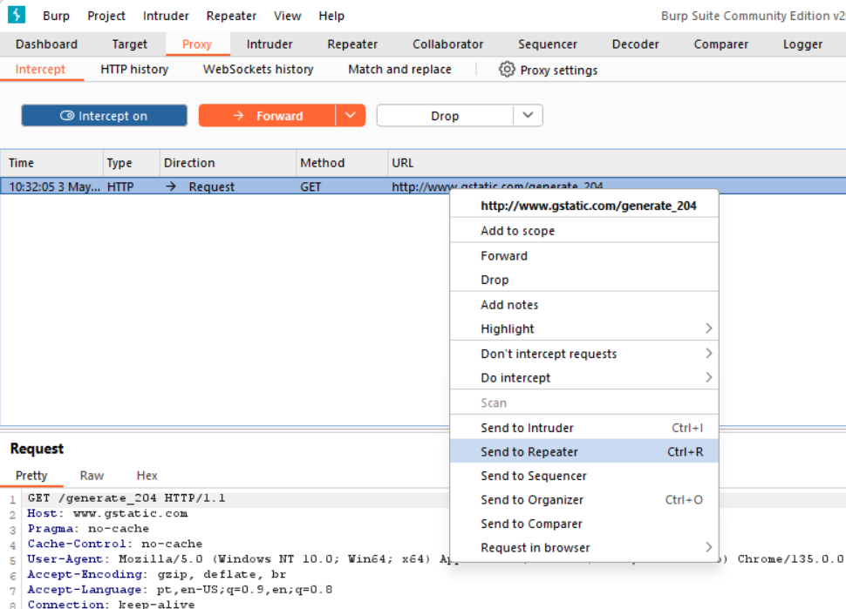Click the Cache-Control header line
The width and height of the screenshot is (846, 609).
[x=115, y=544]
